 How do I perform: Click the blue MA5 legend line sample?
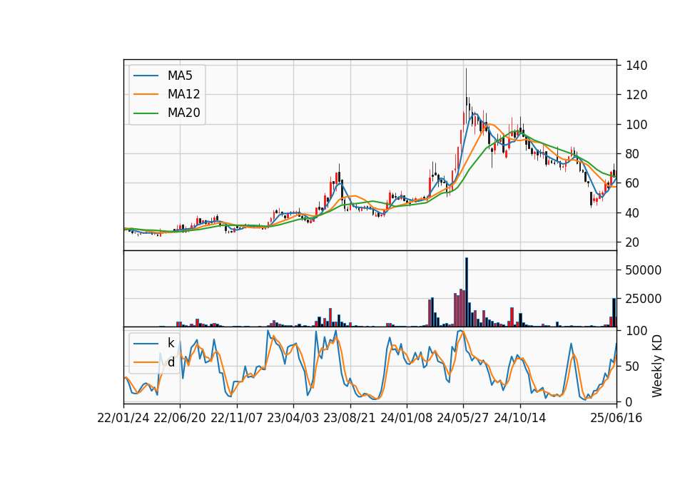146,76
